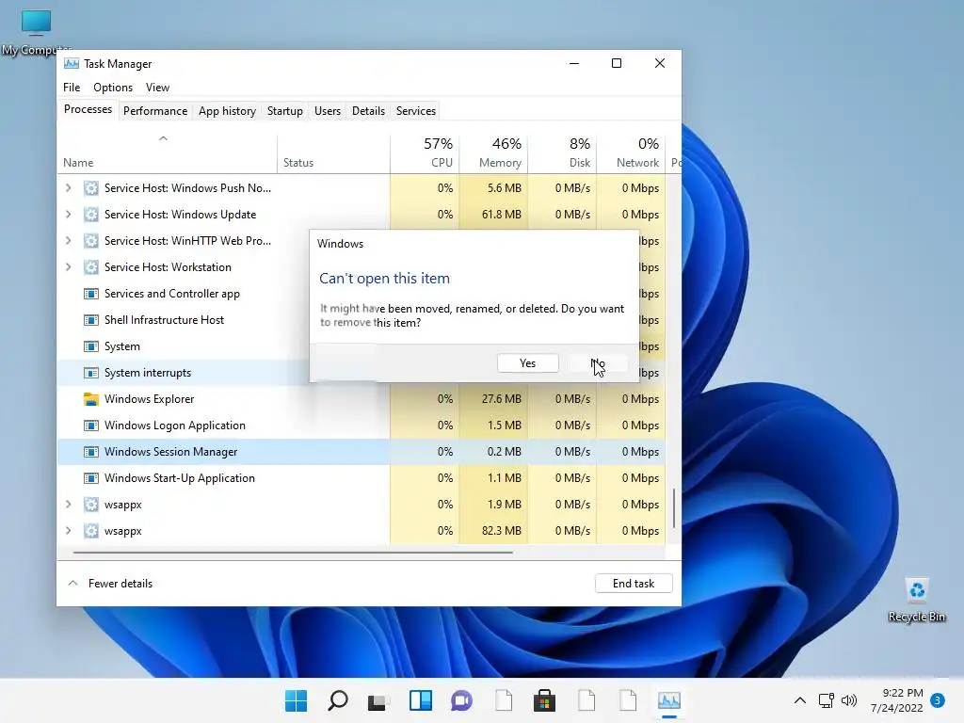Show hidden icons via tray chevron
The width and height of the screenshot is (964, 723).
800,700
